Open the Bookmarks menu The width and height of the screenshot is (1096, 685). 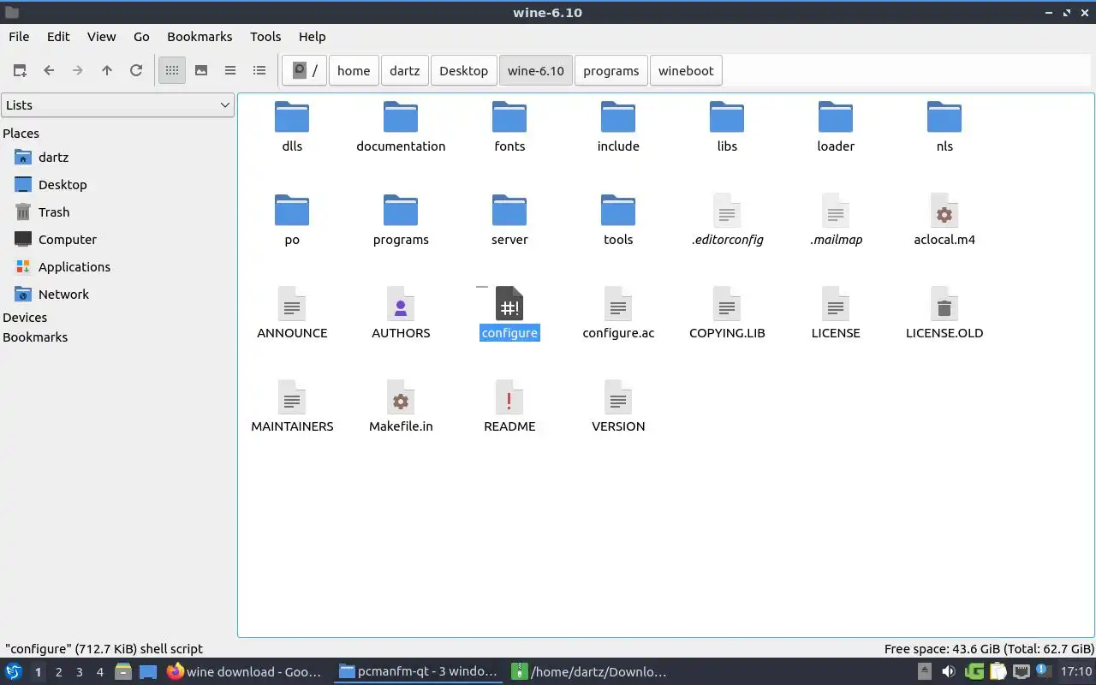tap(200, 37)
